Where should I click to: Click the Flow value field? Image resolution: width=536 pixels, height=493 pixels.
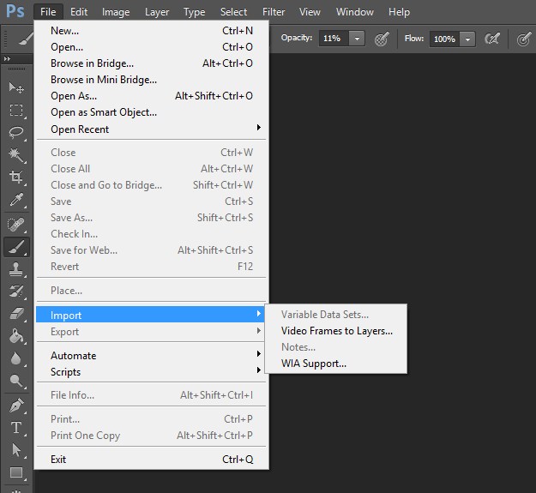coord(445,39)
